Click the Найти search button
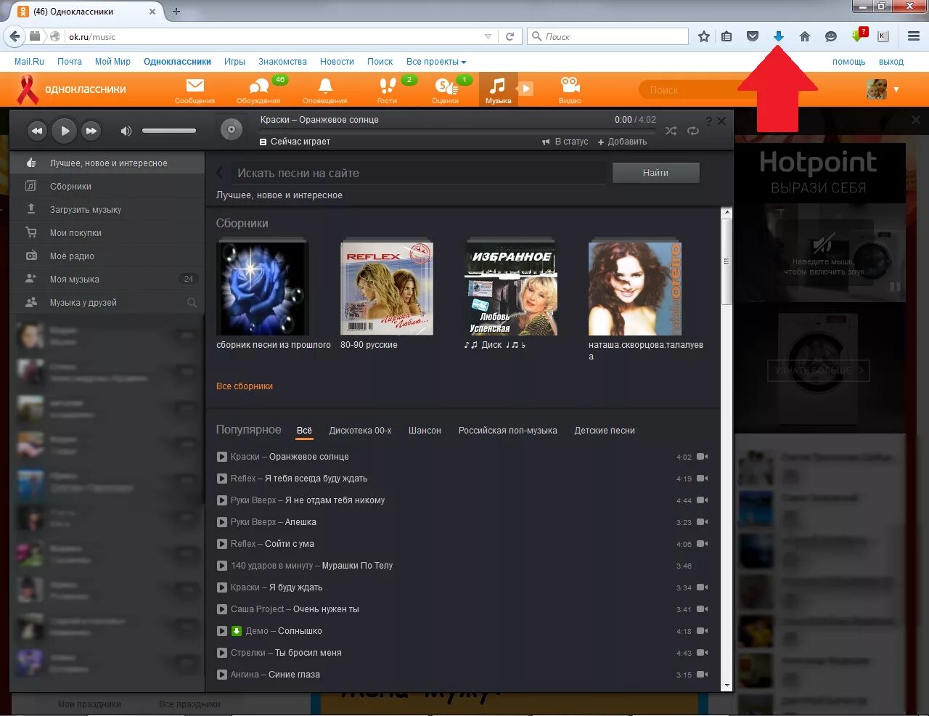 click(655, 173)
